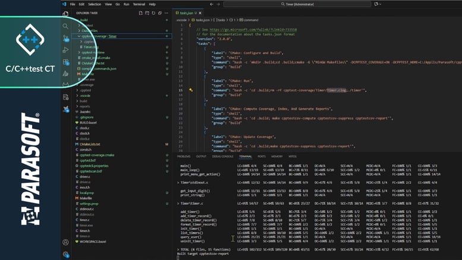Close the tasks.json editor tab
The height and width of the screenshot is (260, 462).
coord(200,13)
